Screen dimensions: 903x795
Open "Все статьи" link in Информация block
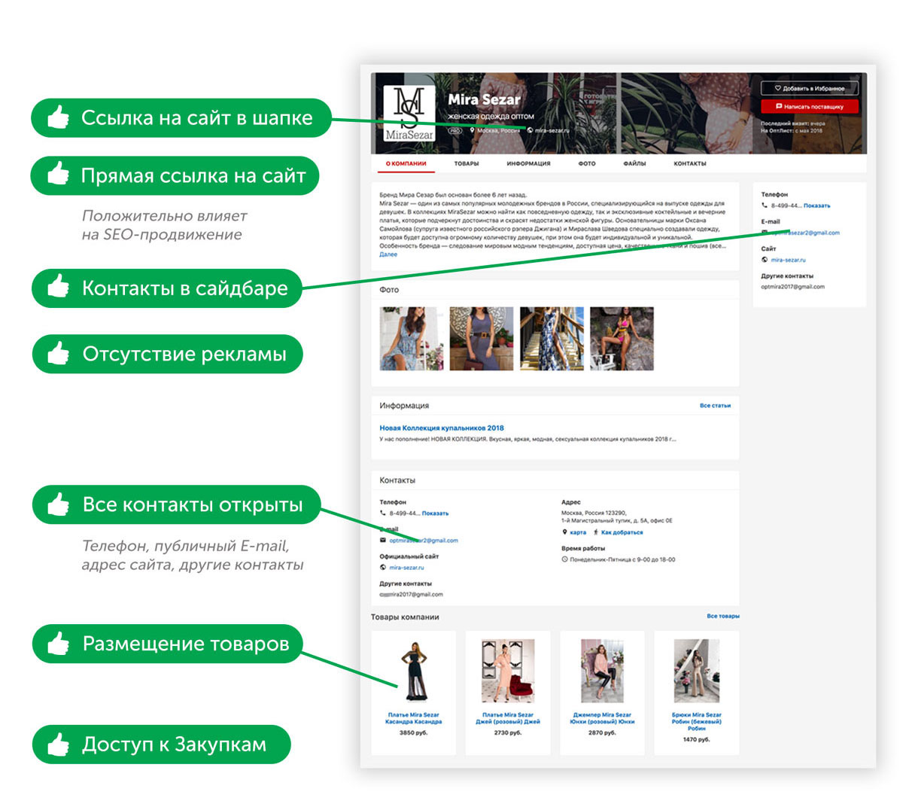point(715,406)
